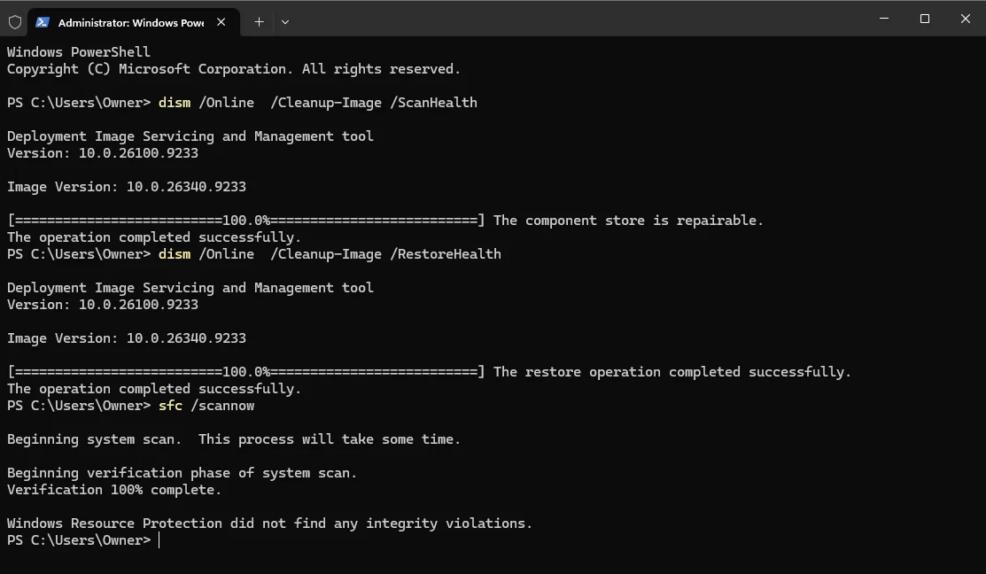Click the first 100.0% progress bar output
This screenshot has width=986, height=574.
(246, 220)
